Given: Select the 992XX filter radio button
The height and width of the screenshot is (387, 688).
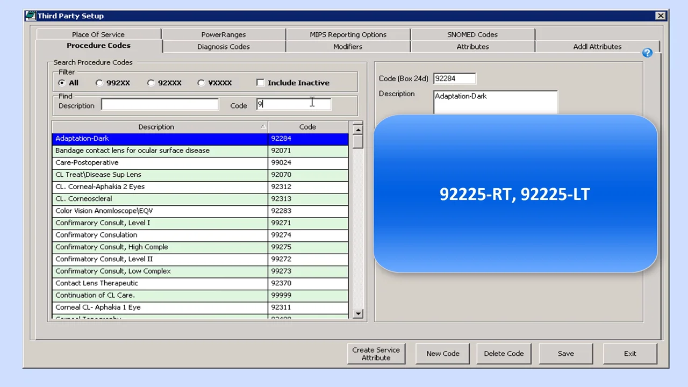Looking at the screenshot, I should pos(99,83).
